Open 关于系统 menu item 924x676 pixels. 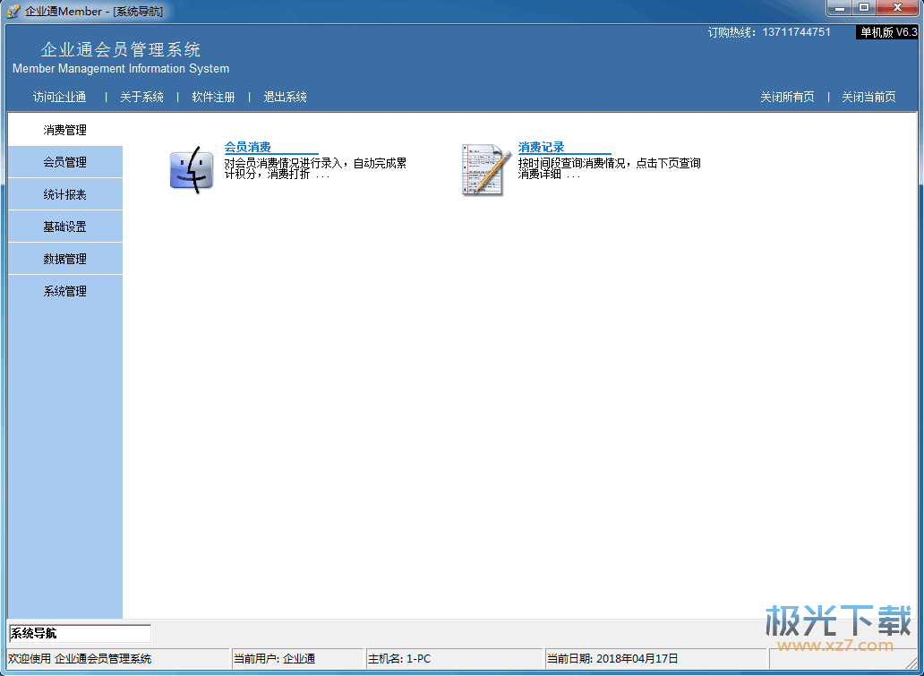(141, 97)
